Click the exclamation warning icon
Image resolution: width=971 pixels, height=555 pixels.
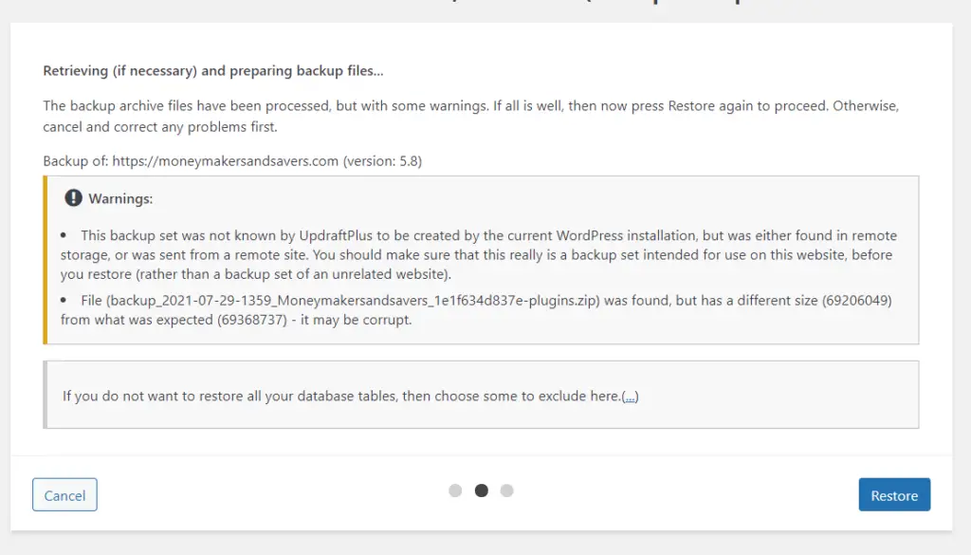coord(73,198)
